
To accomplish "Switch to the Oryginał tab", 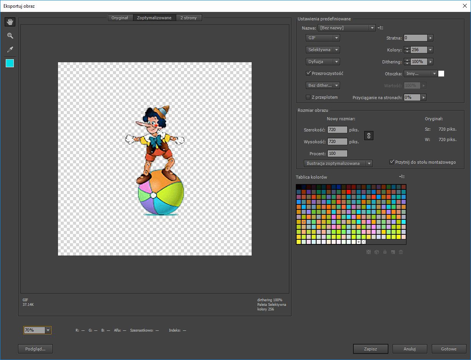I will tap(120, 18).
